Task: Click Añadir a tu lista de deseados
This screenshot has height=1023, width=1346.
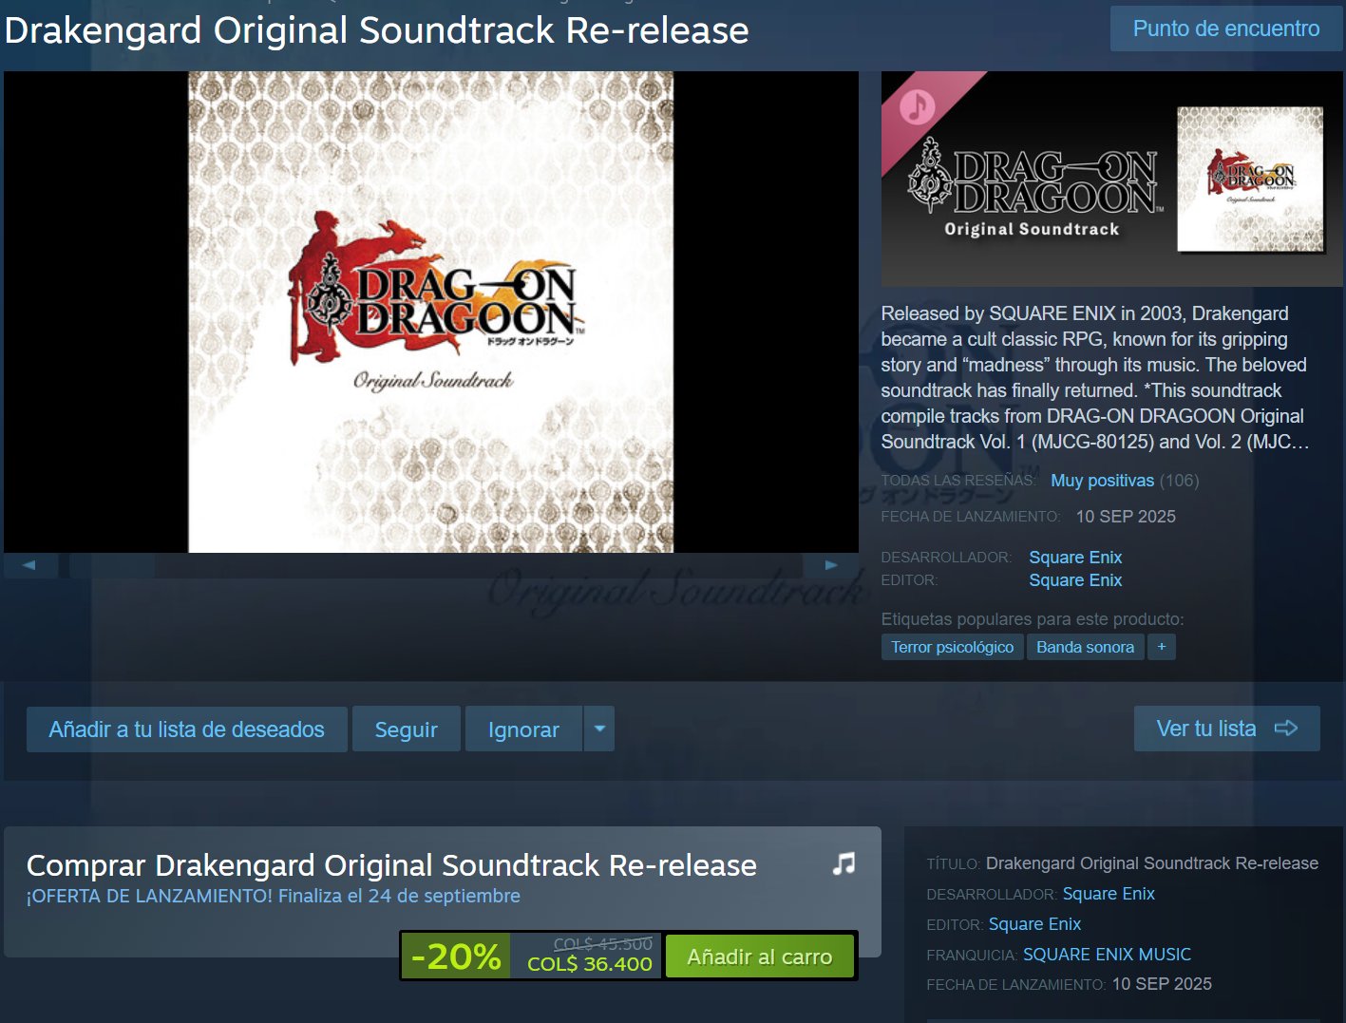Action: (187, 729)
